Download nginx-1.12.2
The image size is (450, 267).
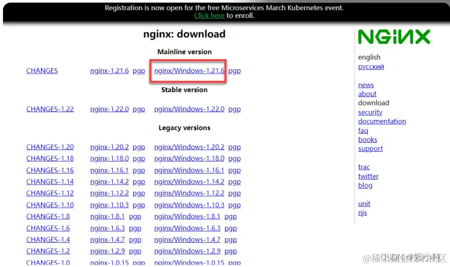[x=109, y=193]
